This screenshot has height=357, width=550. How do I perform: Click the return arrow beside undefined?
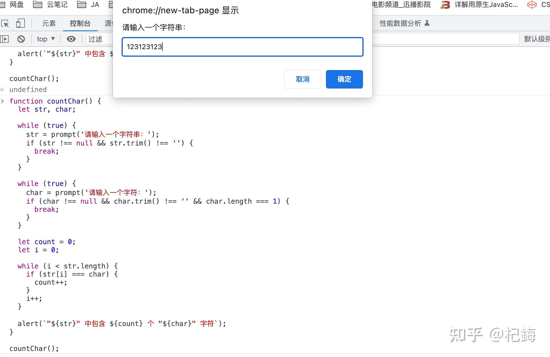click(x=3, y=90)
